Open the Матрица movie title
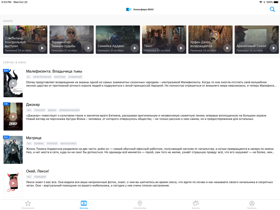Screen dimensions: 280x210 click(34, 138)
